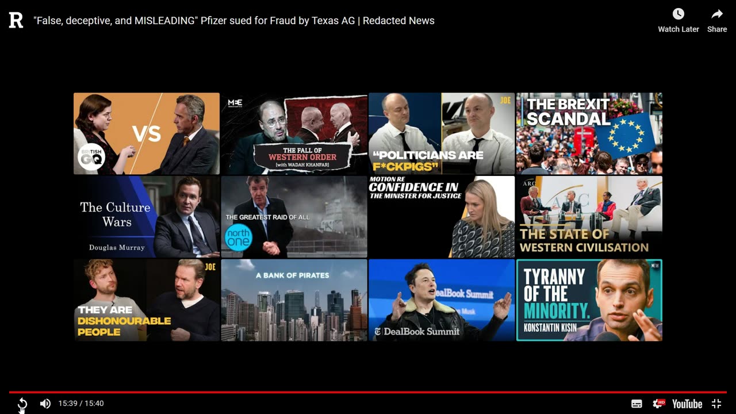This screenshot has width=736, height=414.
Task: Mute the video volume
Action: [45, 404]
